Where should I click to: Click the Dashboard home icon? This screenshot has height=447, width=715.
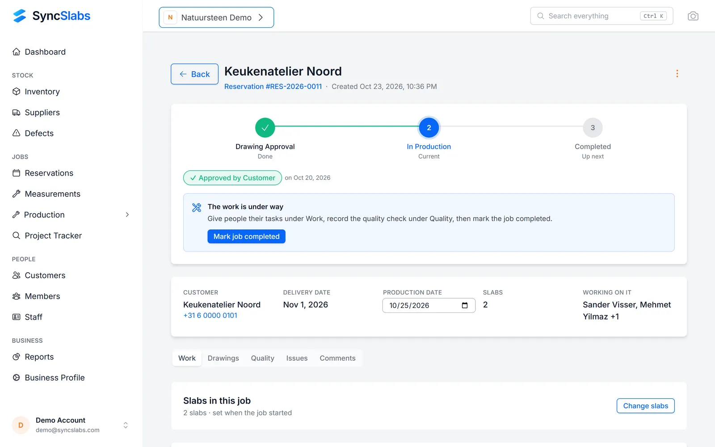point(17,52)
